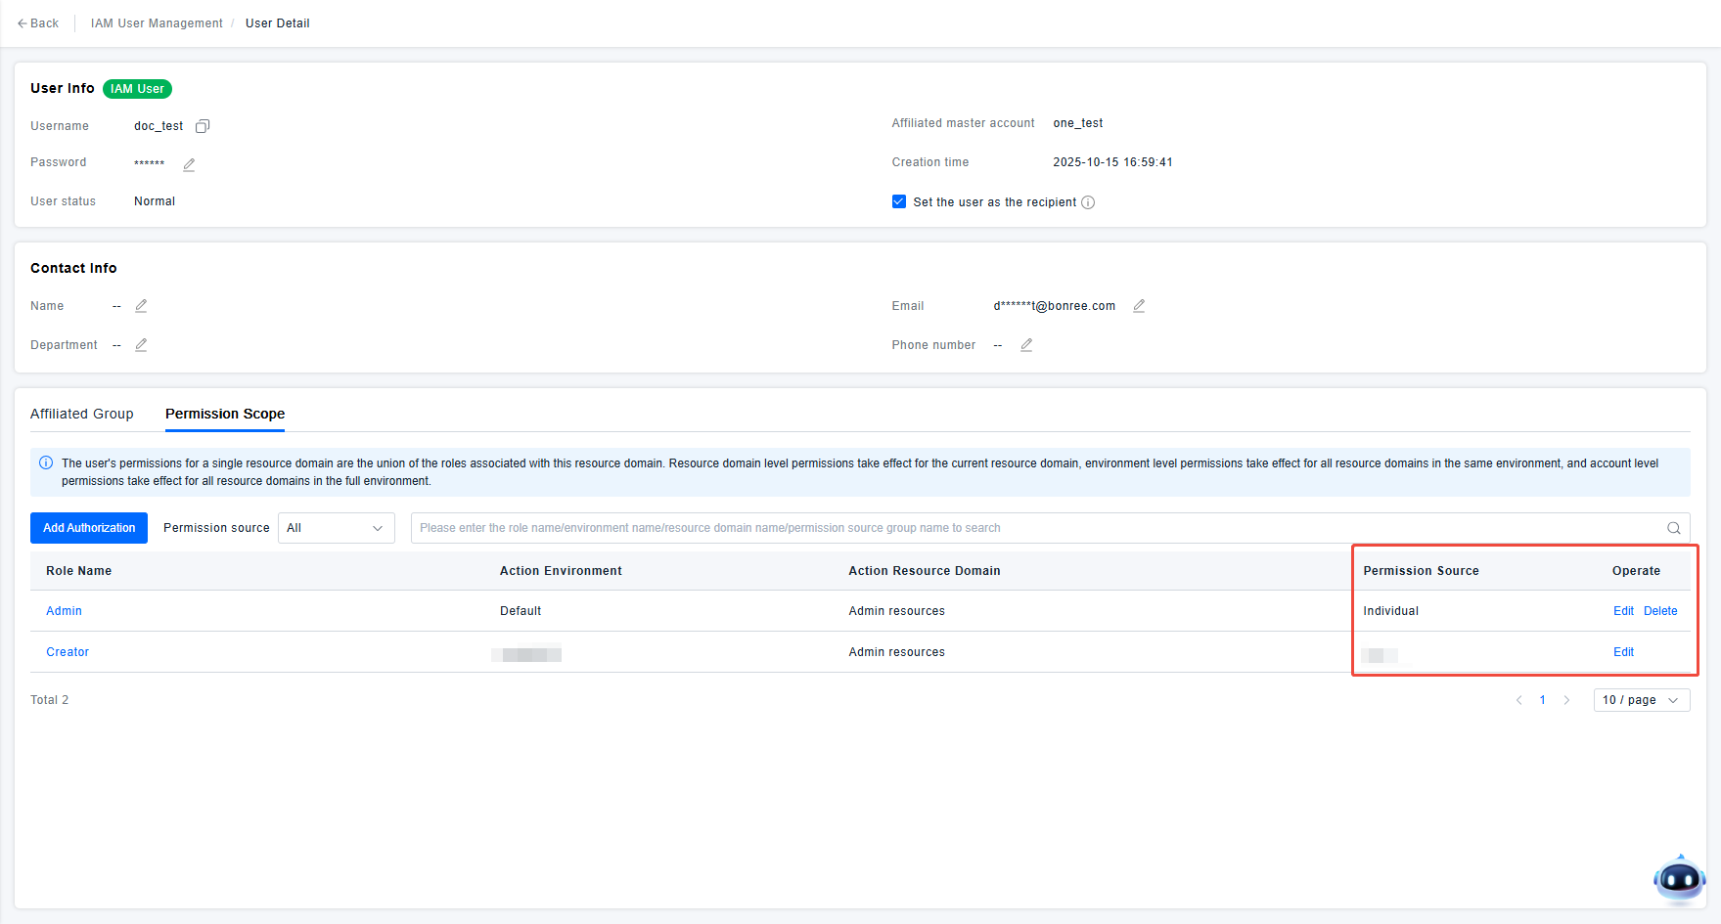
Task: Open the robot assistant chat
Action: tap(1679, 879)
